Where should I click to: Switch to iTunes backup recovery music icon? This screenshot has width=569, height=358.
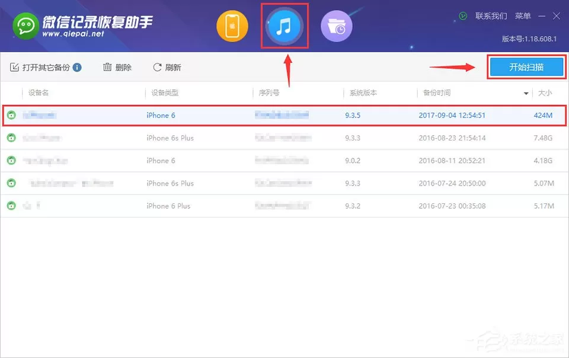pyautogui.click(x=284, y=26)
